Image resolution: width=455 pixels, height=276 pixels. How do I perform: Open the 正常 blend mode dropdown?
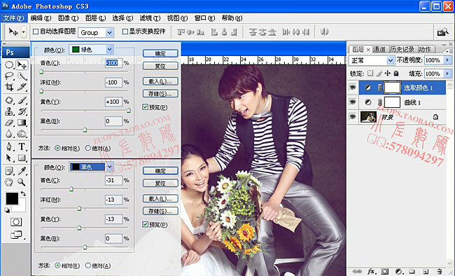391,60
